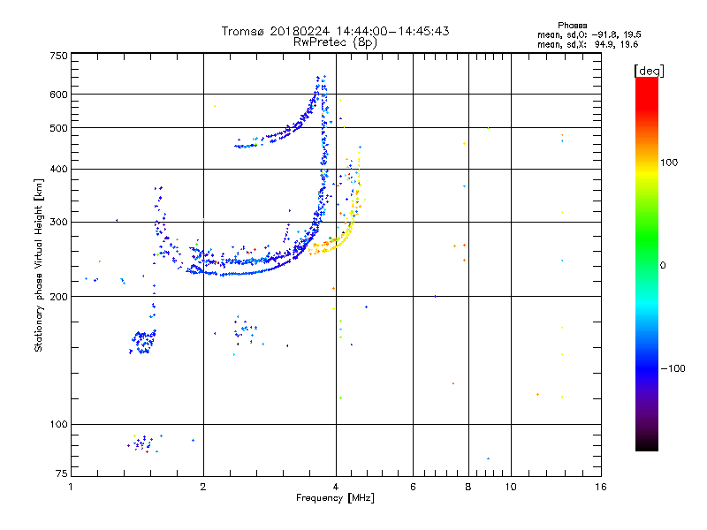Click the '16' x-axis tick label
The width and height of the screenshot is (707, 530).
(x=601, y=487)
